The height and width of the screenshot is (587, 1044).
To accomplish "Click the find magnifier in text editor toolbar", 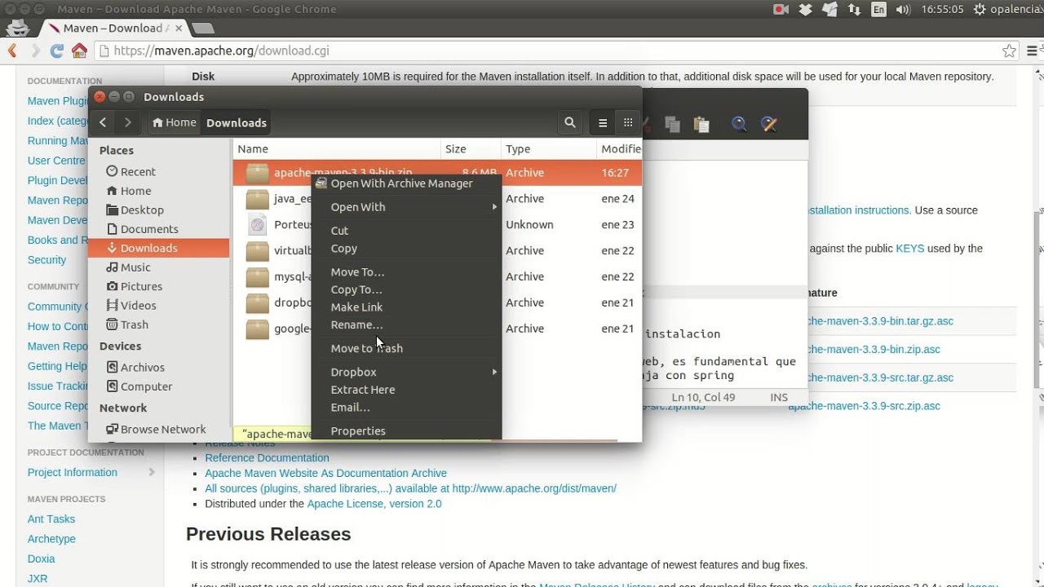I will 739,124.
